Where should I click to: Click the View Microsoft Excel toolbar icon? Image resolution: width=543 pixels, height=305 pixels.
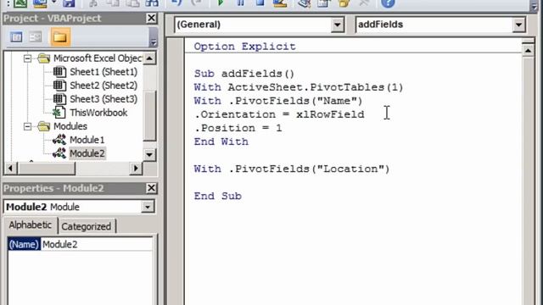(20, 3)
